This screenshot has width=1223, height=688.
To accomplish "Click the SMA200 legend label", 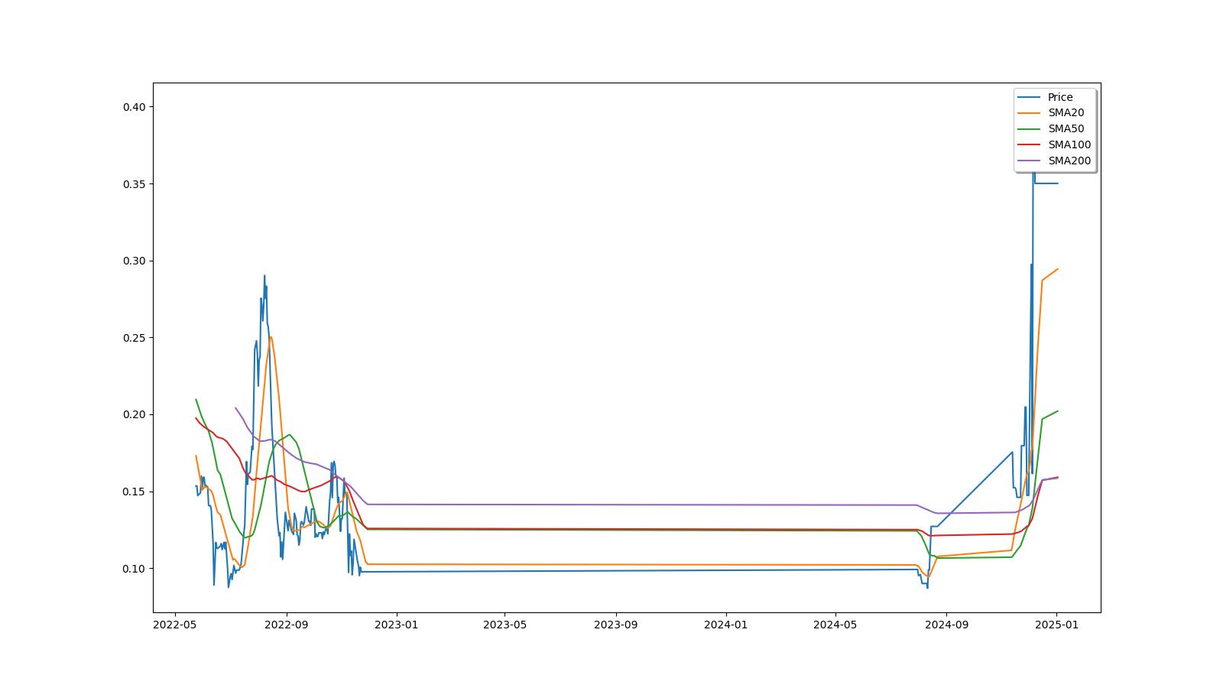I will coord(1069,161).
